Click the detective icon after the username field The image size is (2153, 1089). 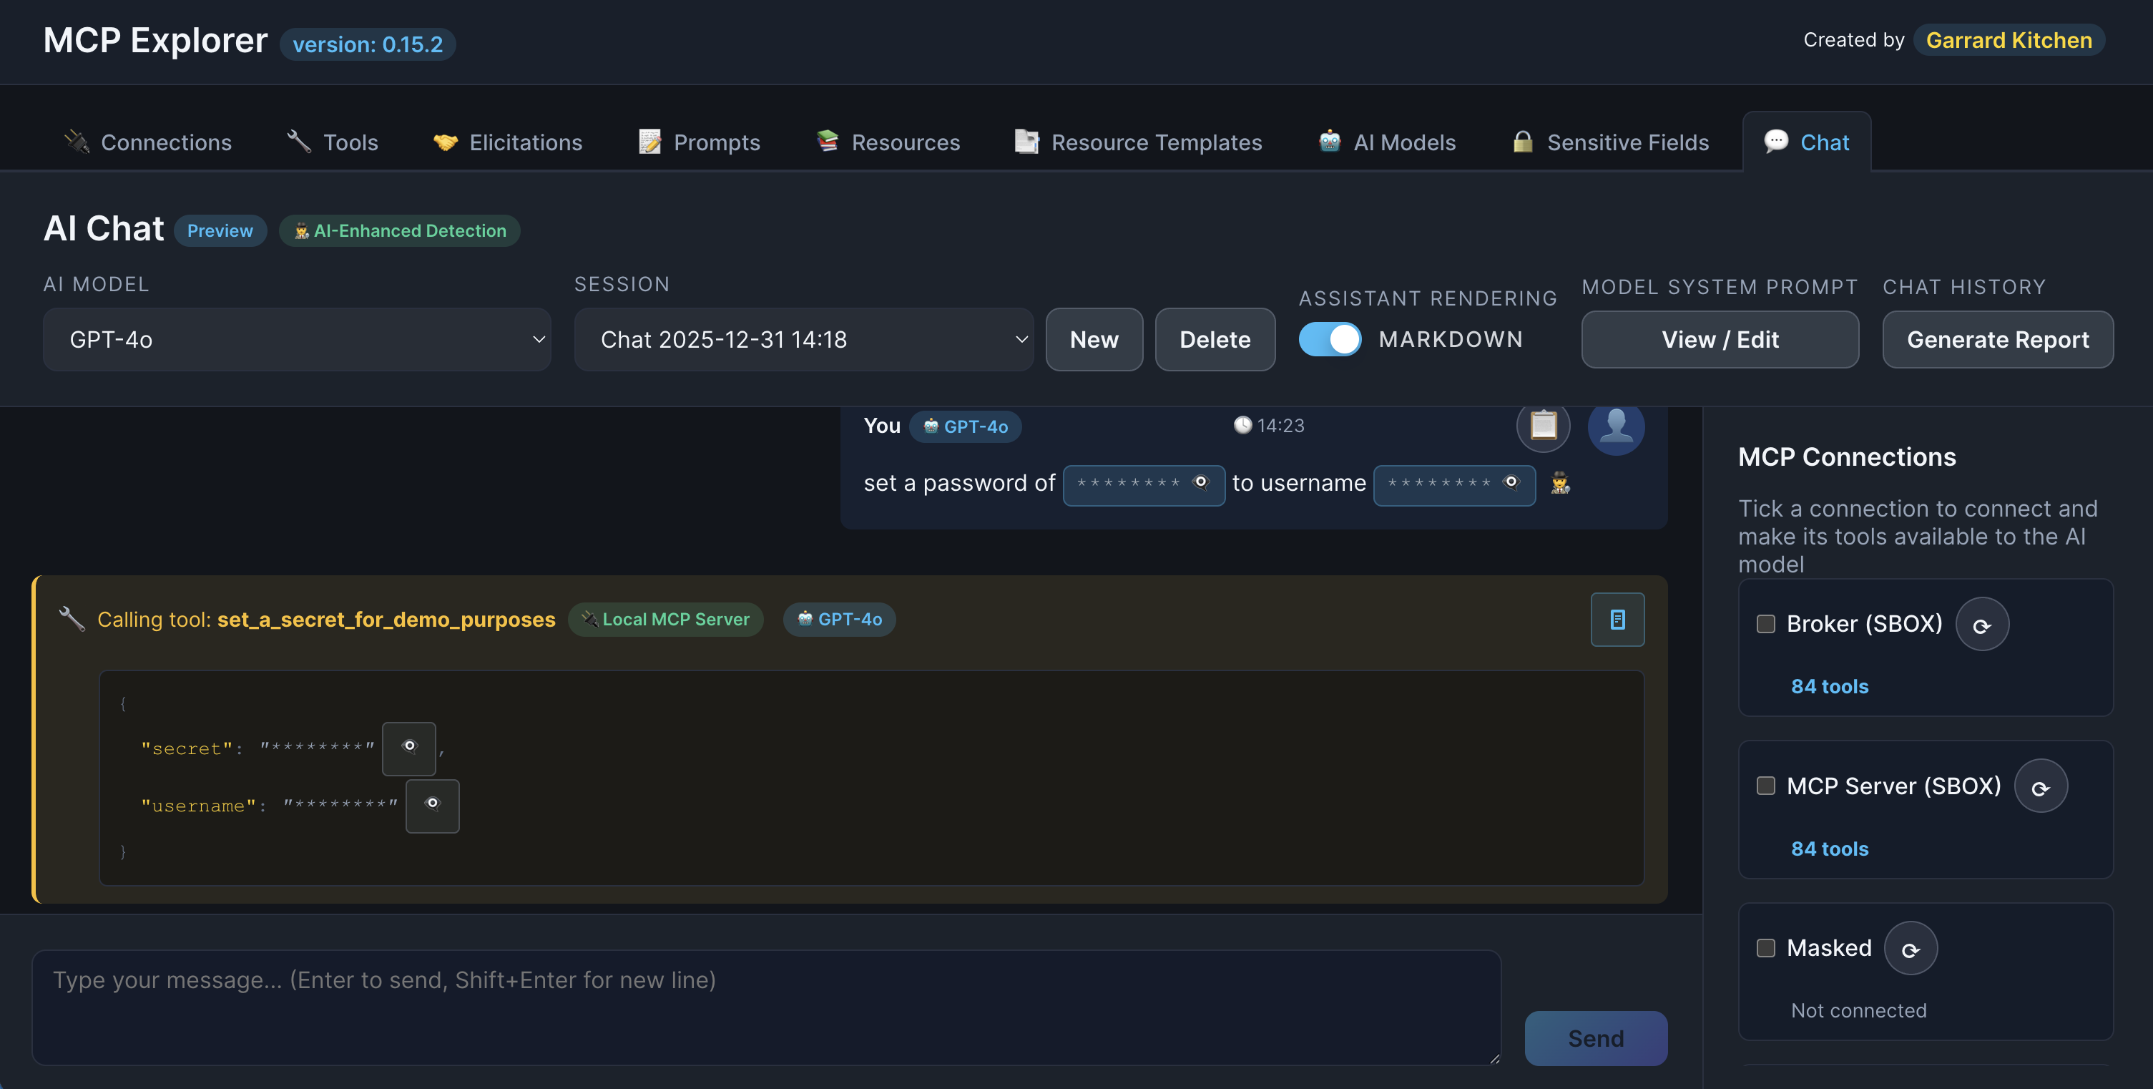pyautogui.click(x=1559, y=483)
